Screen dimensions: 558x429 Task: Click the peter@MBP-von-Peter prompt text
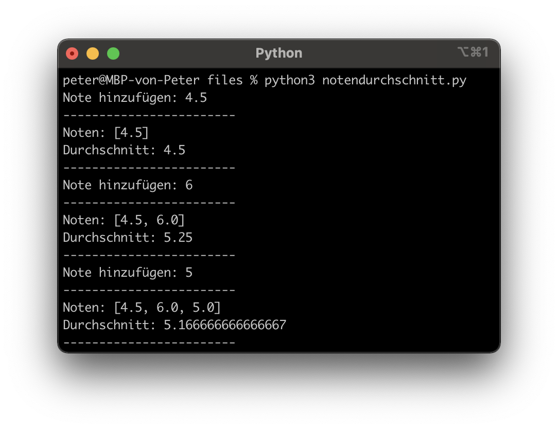[131, 80]
